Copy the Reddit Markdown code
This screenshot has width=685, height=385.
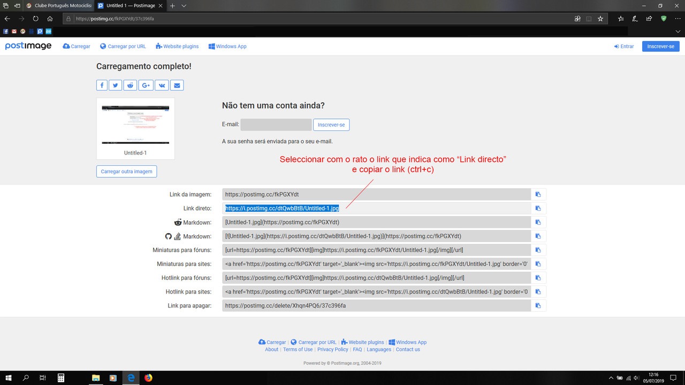538,222
